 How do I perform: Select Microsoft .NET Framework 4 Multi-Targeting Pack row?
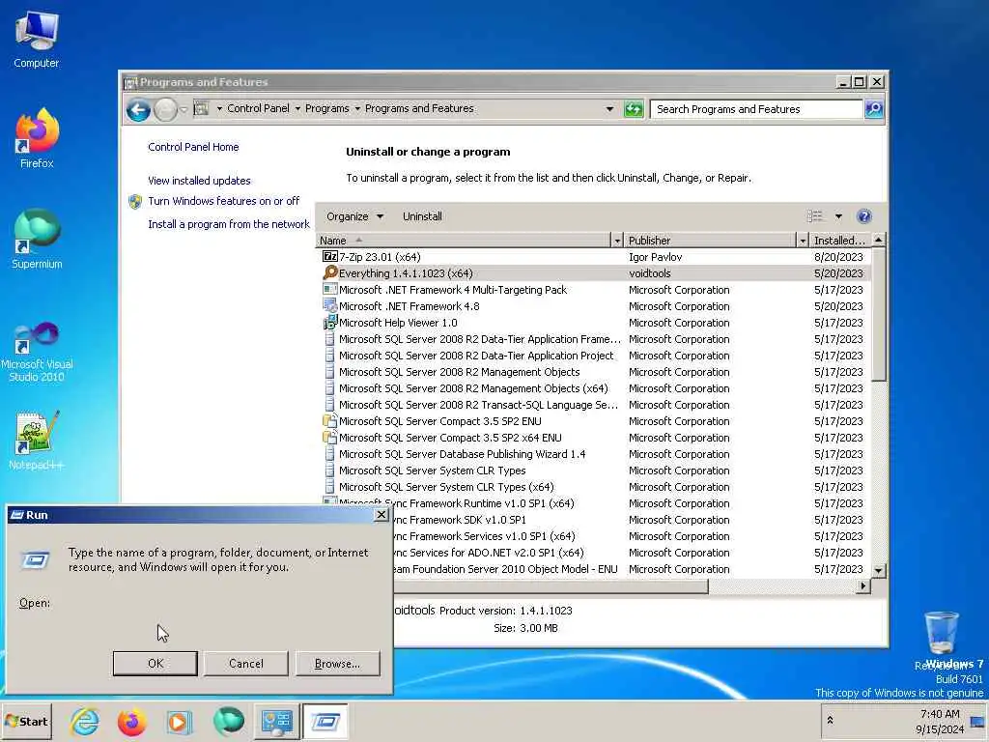click(593, 290)
